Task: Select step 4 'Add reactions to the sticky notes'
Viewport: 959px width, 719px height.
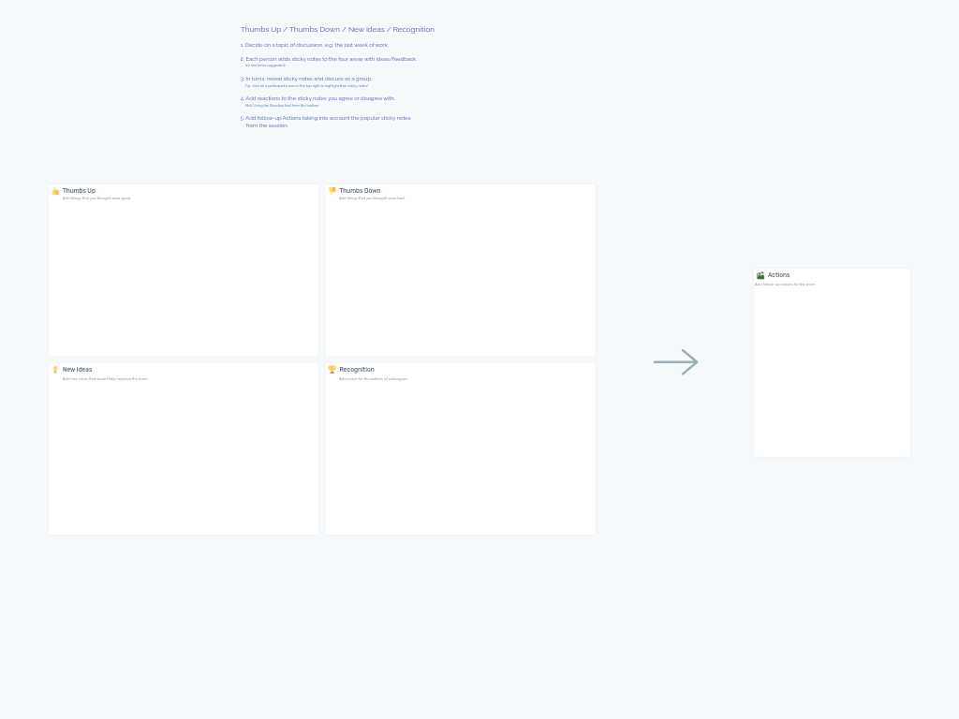Action: coord(317,98)
